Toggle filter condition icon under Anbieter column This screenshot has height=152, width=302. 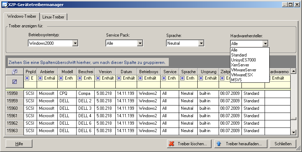(x=40, y=78)
